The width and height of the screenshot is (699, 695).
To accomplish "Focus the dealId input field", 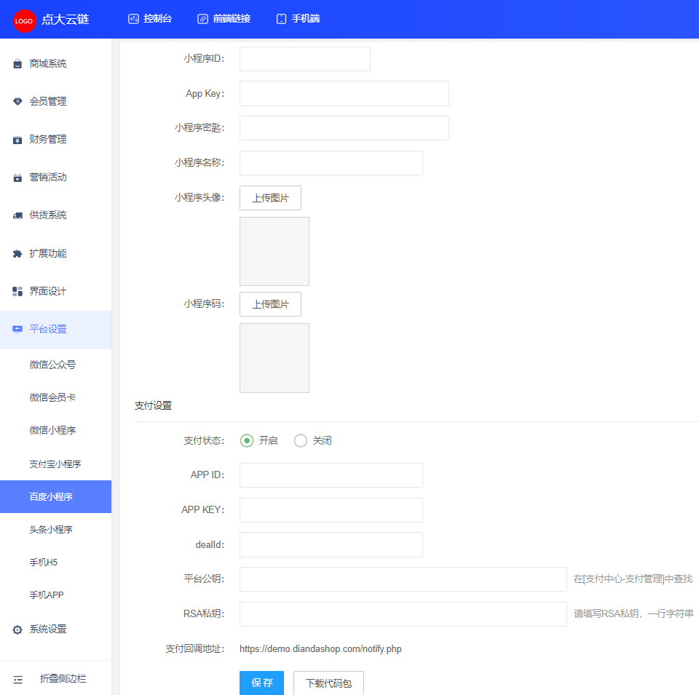I will (x=331, y=545).
